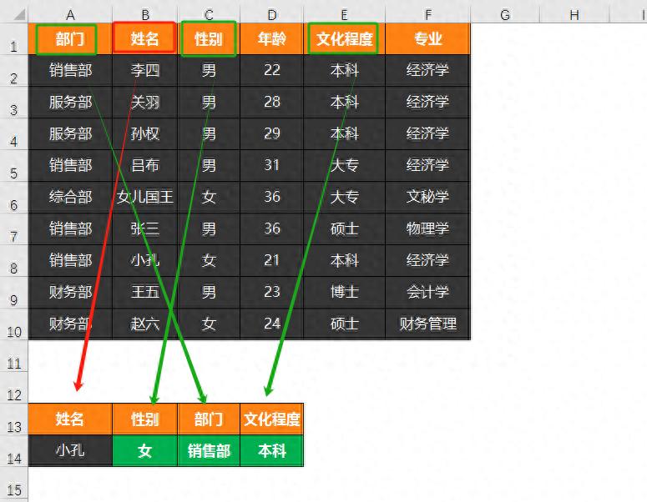Select column H header
The height and width of the screenshot is (502, 647).
pyautogui.click(x=574, y=15)
